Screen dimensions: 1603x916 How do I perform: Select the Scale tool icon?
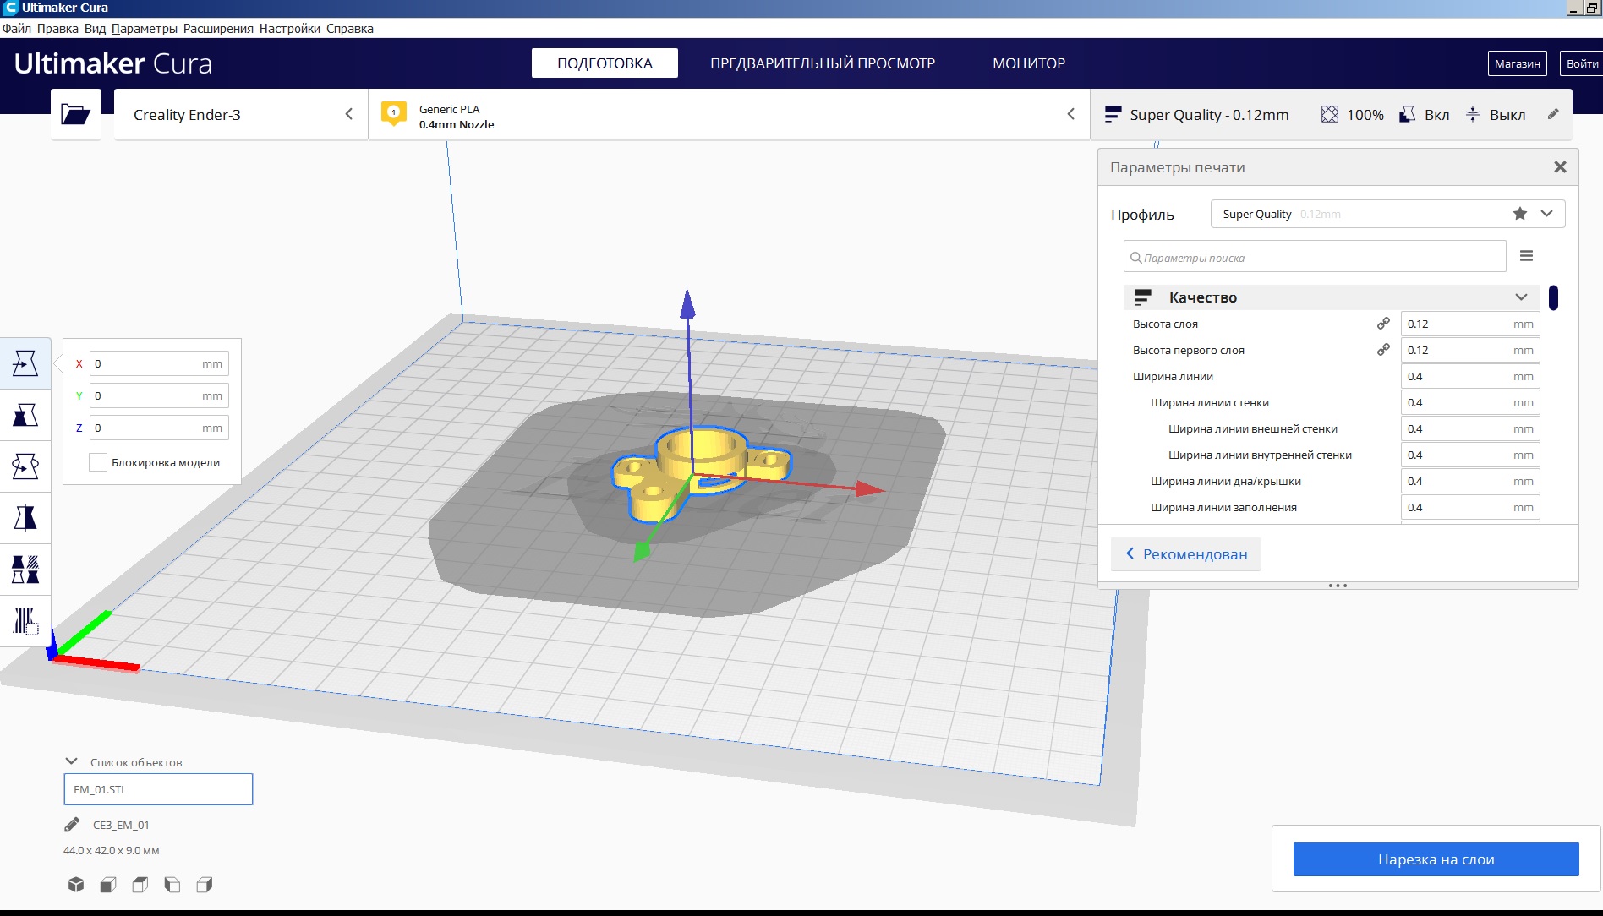coord(25,415)
